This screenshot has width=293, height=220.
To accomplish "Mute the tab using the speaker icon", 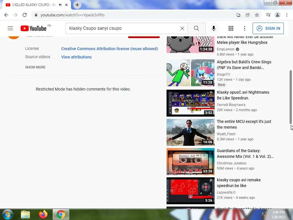I will tap(60, 5).
